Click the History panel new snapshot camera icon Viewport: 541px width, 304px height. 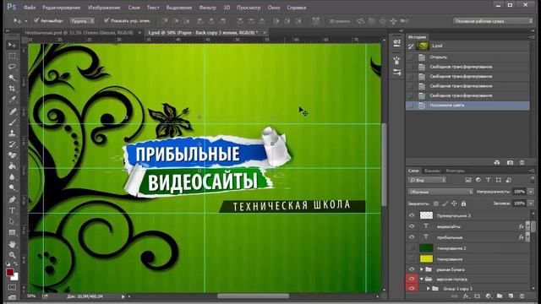pyautogui.click(x=510, y=162)
